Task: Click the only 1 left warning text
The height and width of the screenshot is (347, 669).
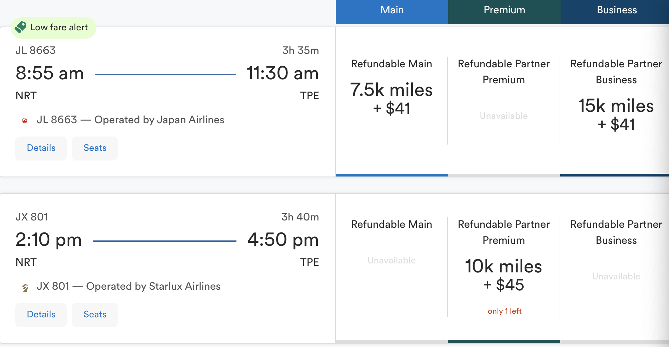Action: pos(505,311)
